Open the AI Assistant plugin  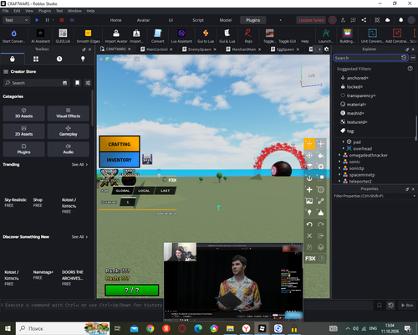point(40,36)
